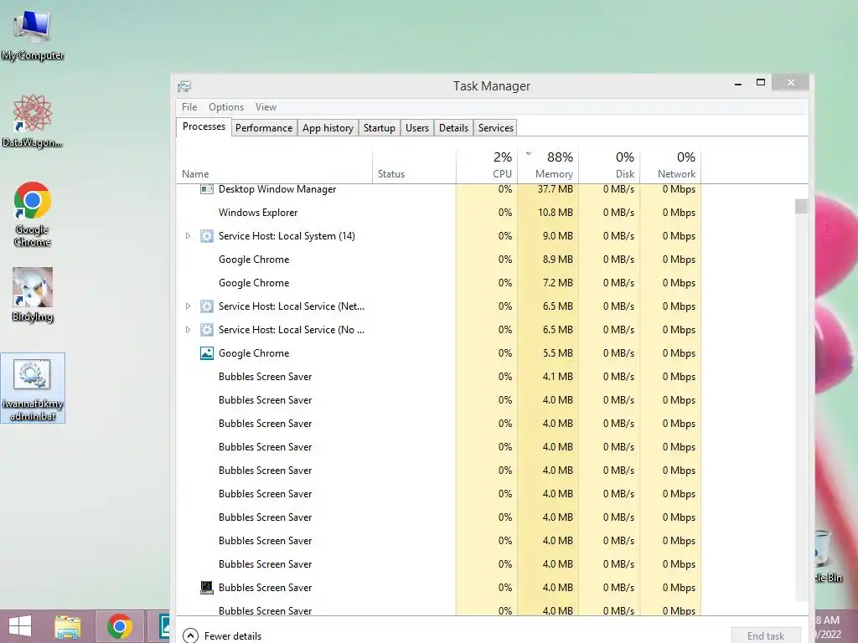The image size is (858, 643).
Task: Open the Services tab
Action: tap(496, 128)
